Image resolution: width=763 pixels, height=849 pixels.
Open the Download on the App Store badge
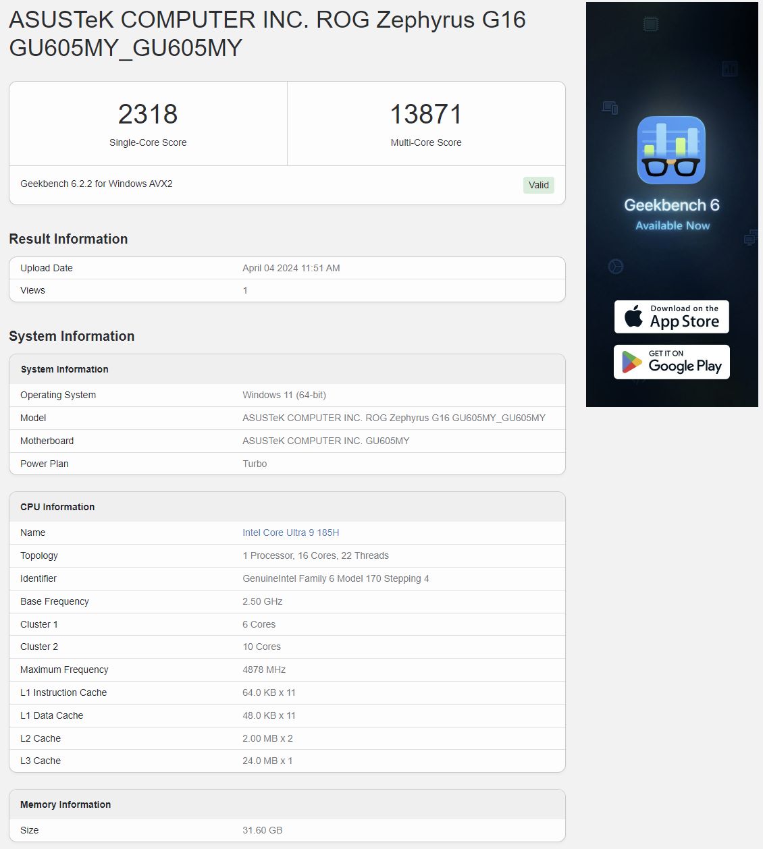(x=671, y=317)
